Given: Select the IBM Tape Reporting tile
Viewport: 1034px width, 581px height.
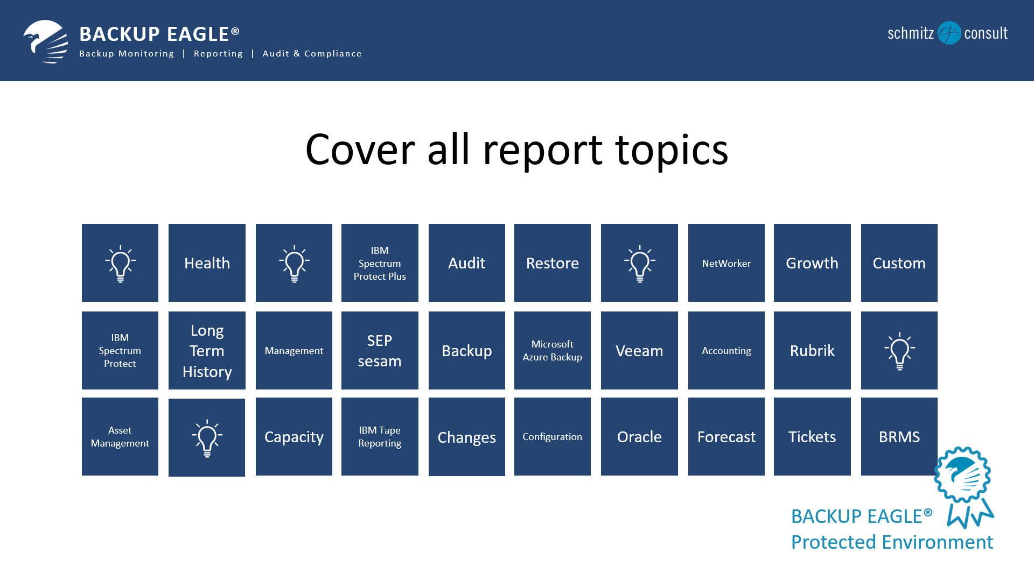Looking at the screenshot, I should coord(380,437).
